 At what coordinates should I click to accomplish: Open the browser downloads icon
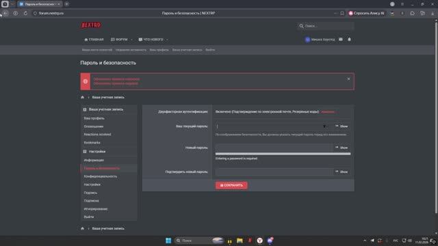(433, 13)
